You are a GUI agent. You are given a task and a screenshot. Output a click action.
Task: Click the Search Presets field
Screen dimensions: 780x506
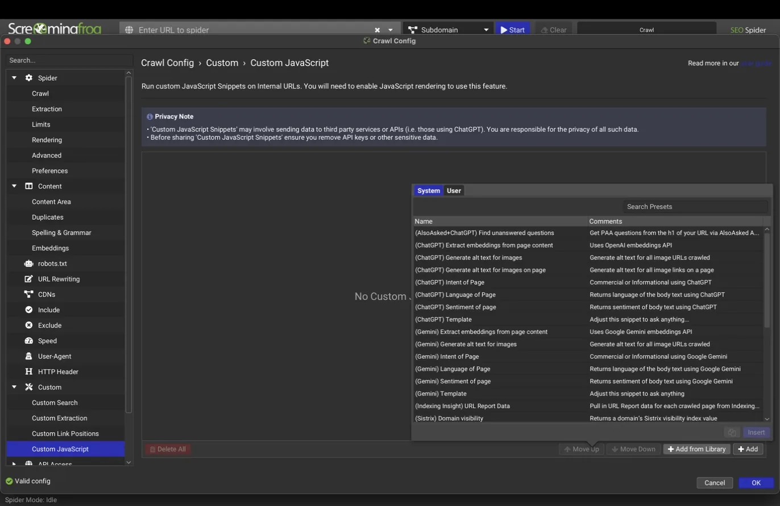click(x=695, y=207)
